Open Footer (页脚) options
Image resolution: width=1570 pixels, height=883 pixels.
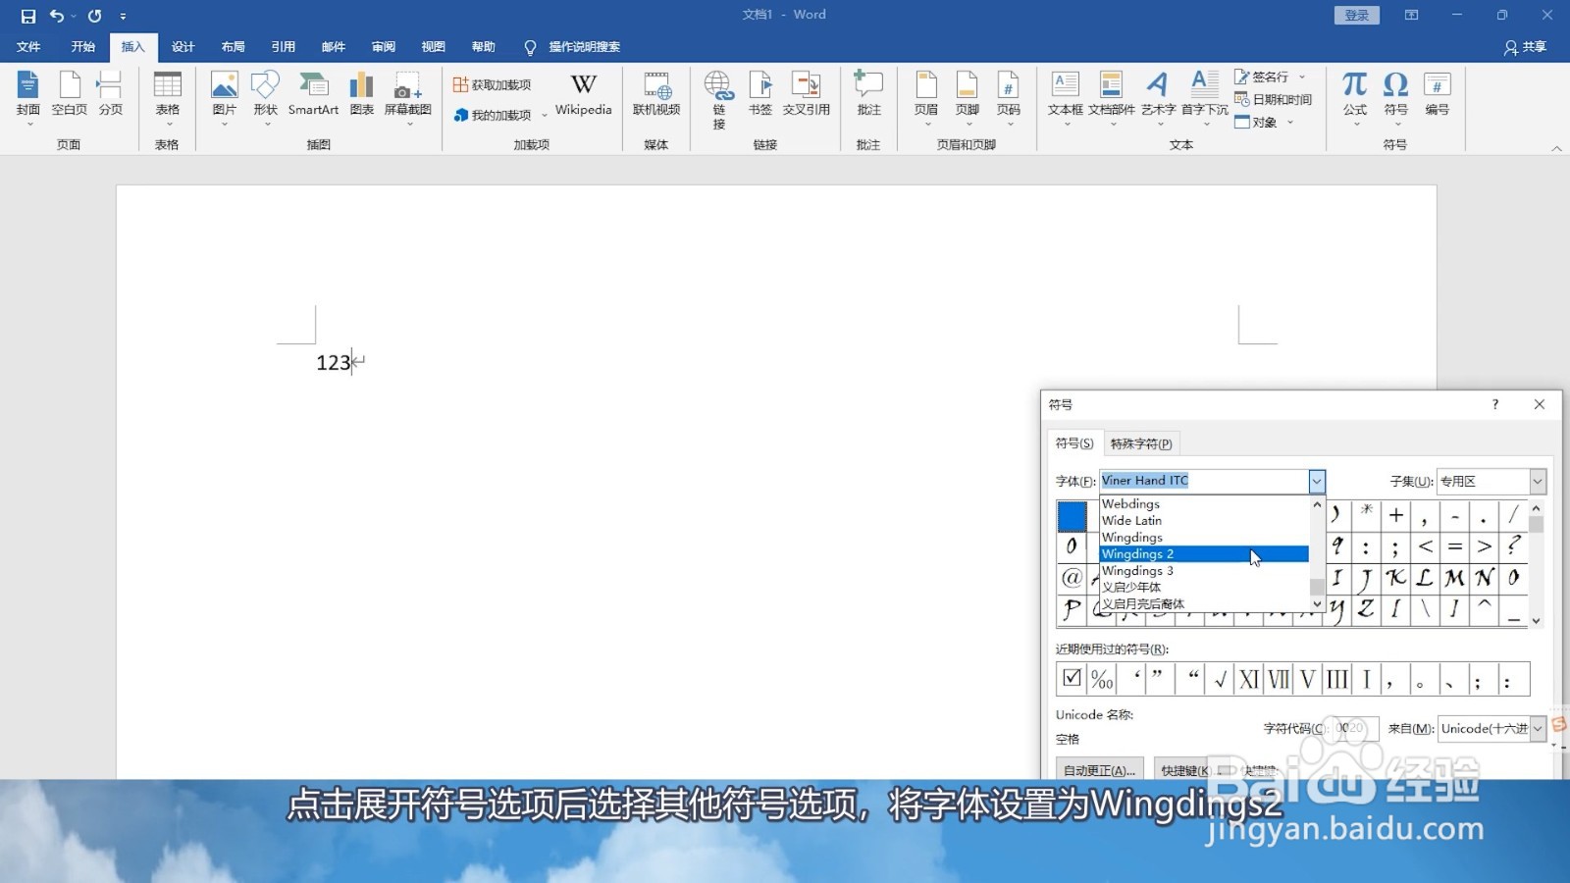pos(968,98)
